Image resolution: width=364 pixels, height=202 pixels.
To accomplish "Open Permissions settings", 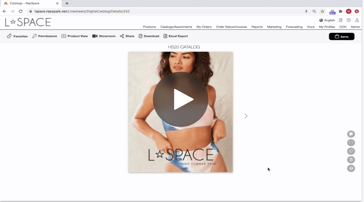I will tap(44, 36).
